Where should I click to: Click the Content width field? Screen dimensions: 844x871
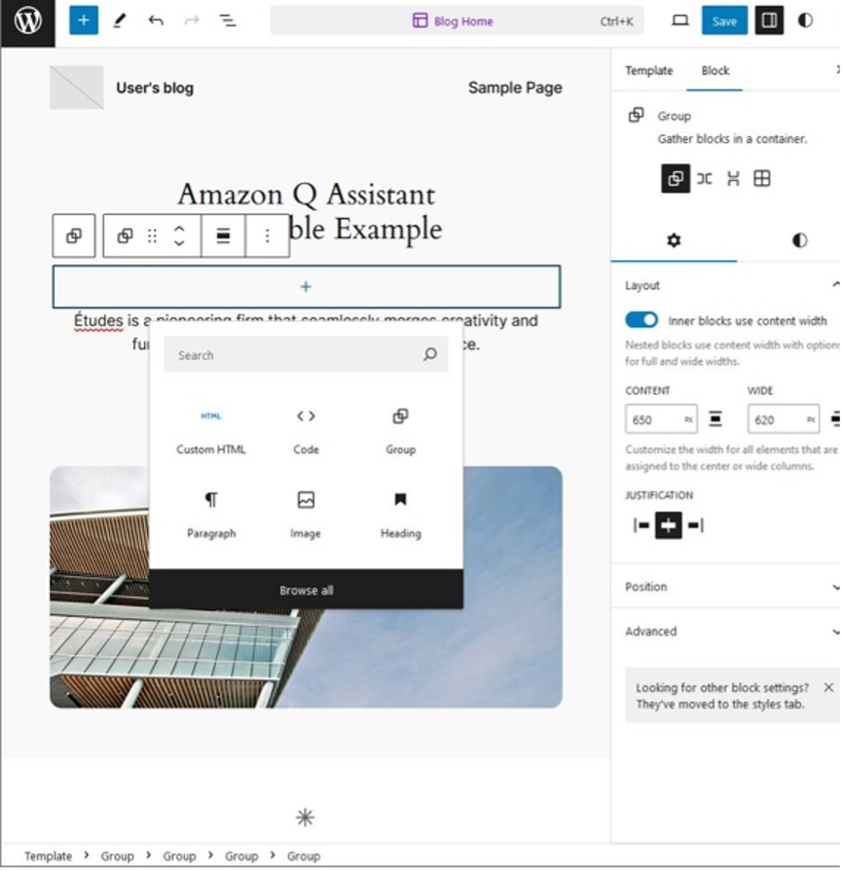coord(661,419)
